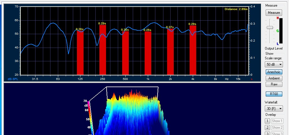Click the Output Level slider handle
This screenshot has width=289, height=135.
270,28
